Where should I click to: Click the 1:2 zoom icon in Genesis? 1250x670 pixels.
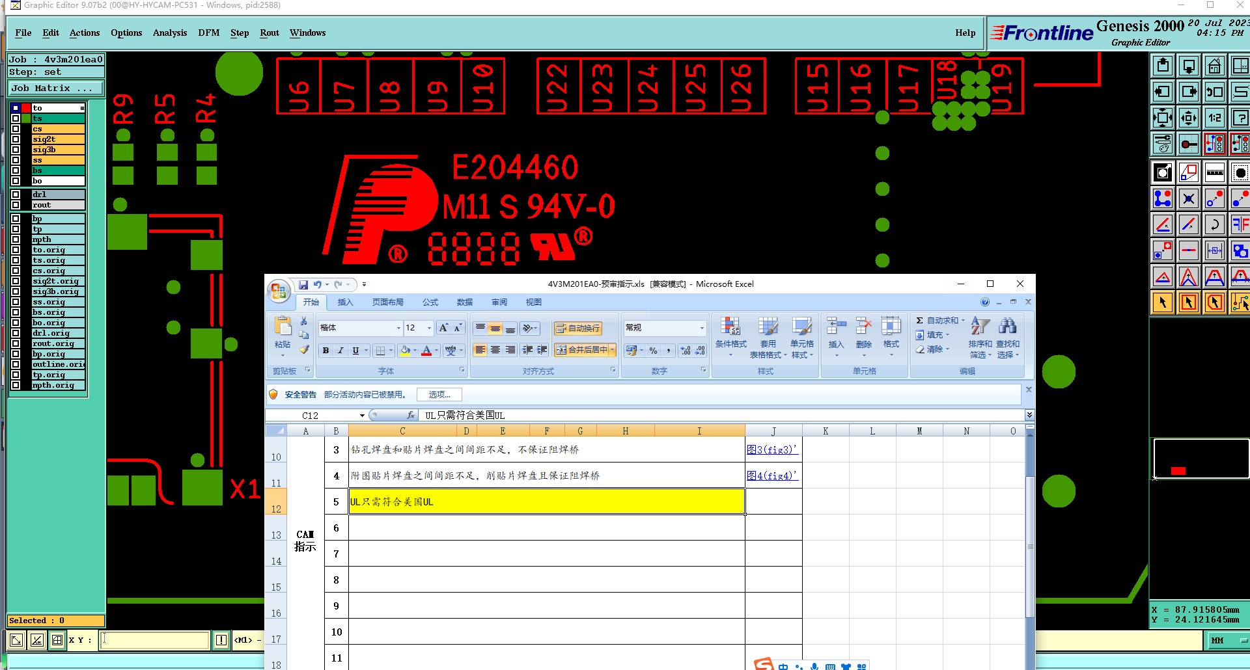click(x=1214, y=118)
